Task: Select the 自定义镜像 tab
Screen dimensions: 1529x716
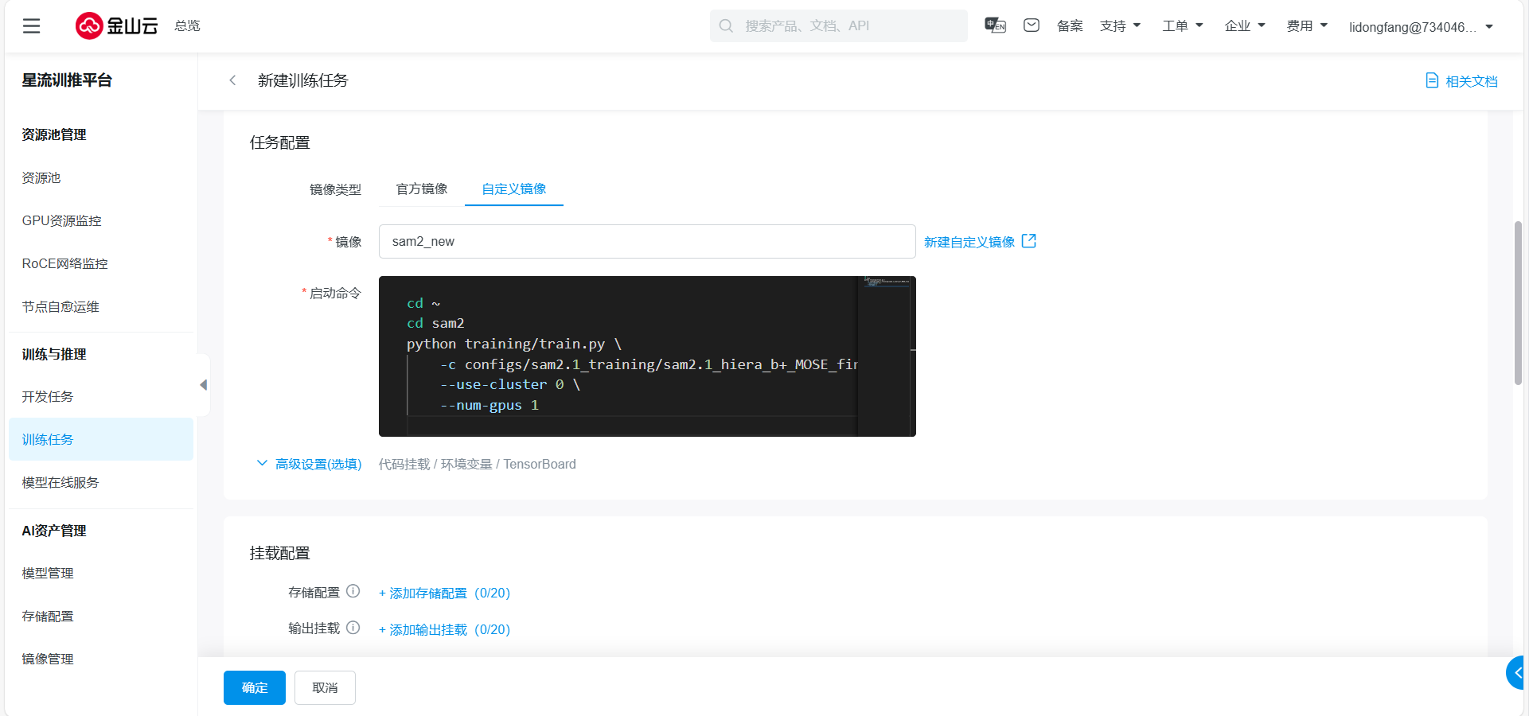Action: (x=514, y=189)
